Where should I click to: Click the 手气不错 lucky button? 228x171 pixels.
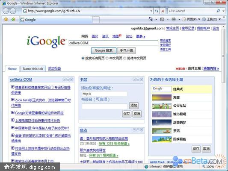(x=126, y=50)
